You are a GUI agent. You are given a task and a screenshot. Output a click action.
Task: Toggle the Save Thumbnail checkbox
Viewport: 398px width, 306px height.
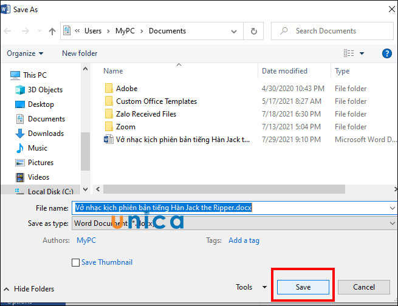[x=75, y=262]
